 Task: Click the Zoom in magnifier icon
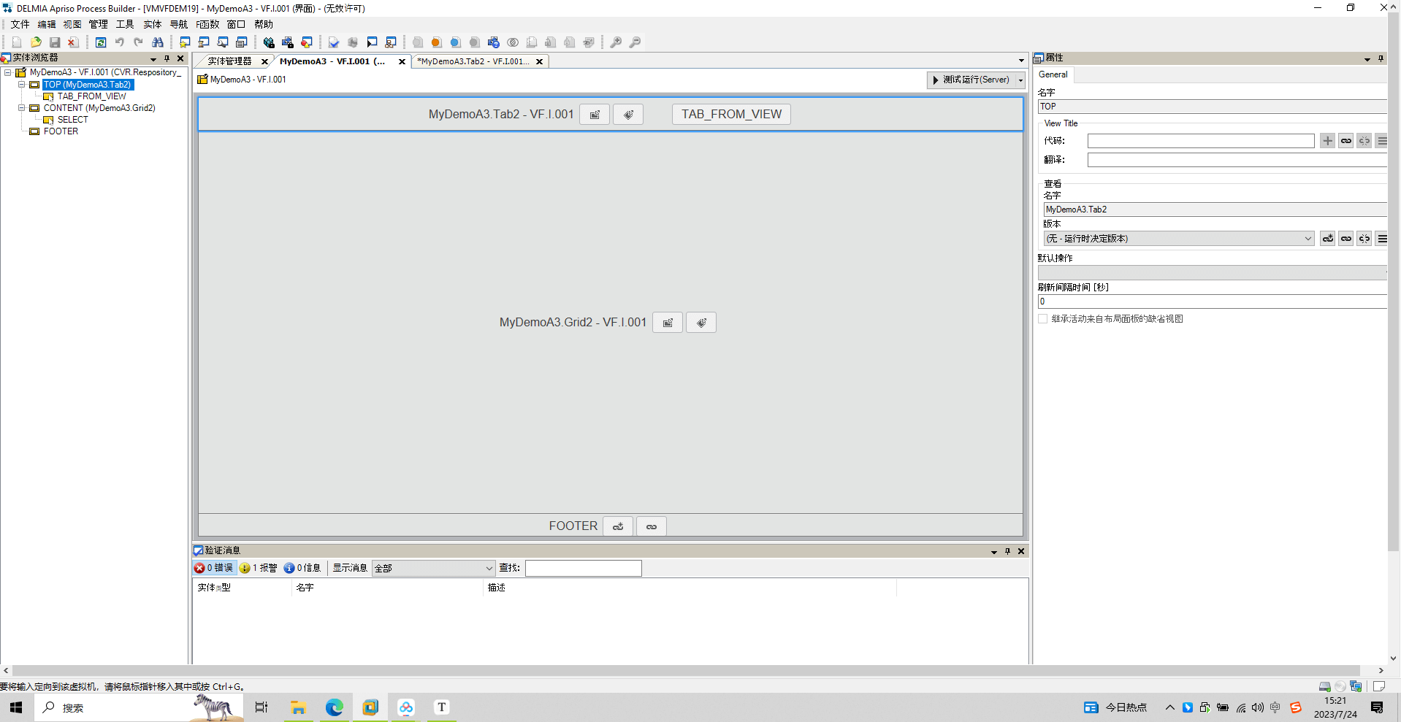click(616, 42)
